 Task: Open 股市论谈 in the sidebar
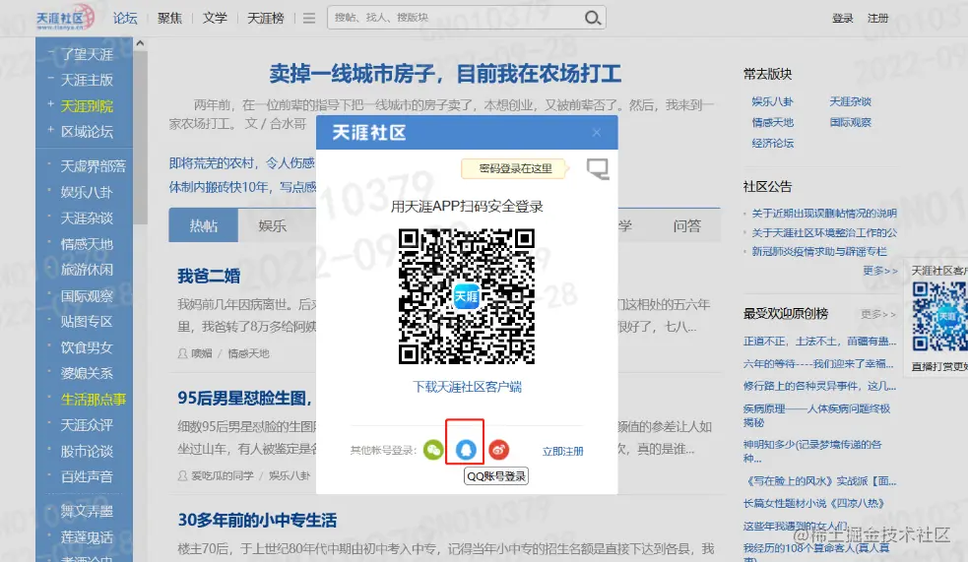[x=87, y=451]
